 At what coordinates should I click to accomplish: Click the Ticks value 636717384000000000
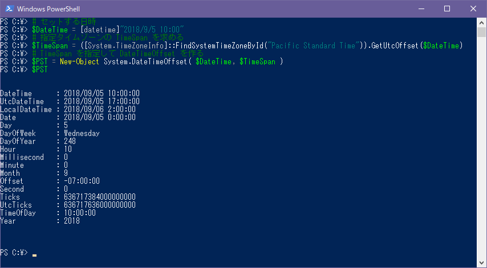click(100, 197)
